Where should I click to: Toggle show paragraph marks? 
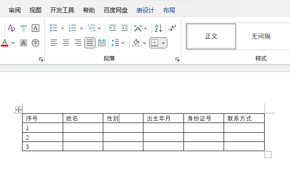pyautogui.click(x=172, y=28)
